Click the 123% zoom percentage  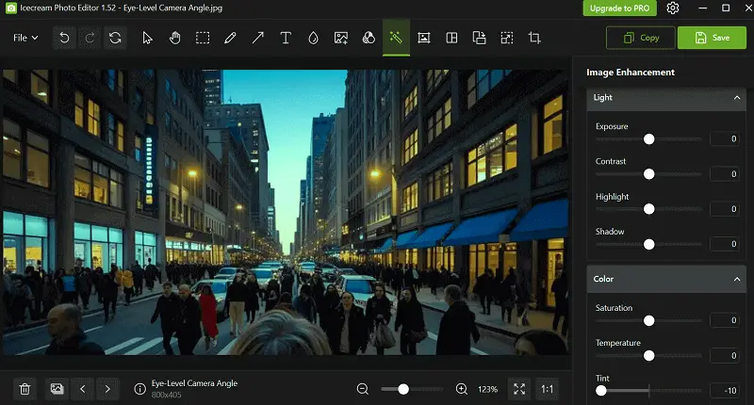(487, 389)
